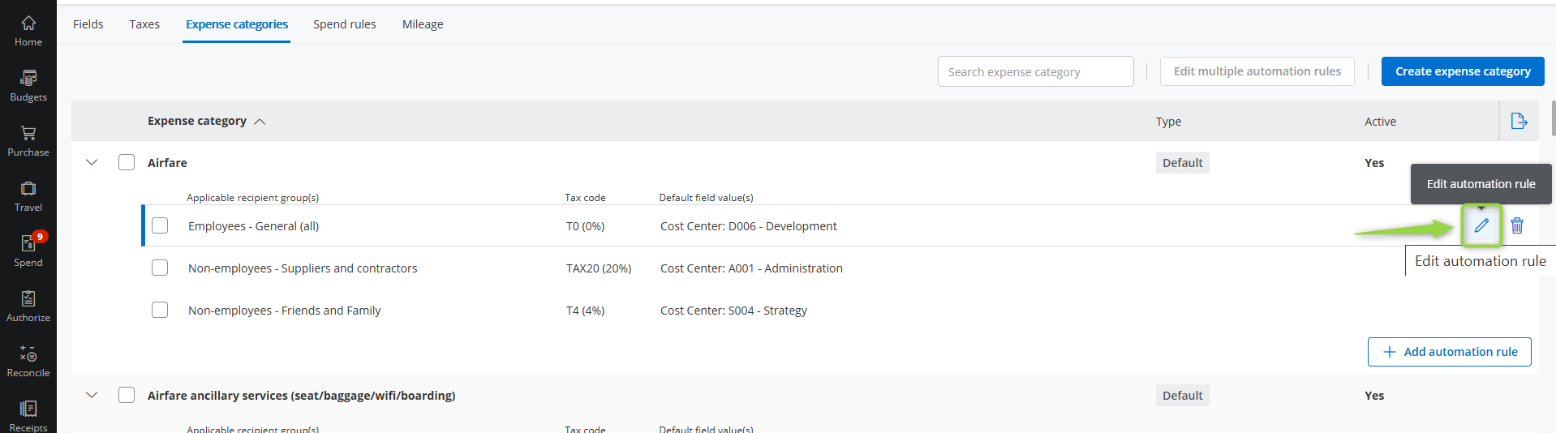
Task: Click plus icon in Add automation rule
Action: click(1390, 352)
